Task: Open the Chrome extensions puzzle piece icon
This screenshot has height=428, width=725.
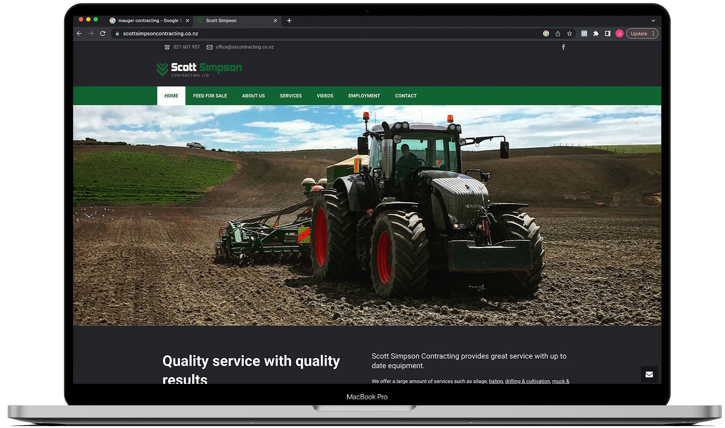Action: (596, 33)
